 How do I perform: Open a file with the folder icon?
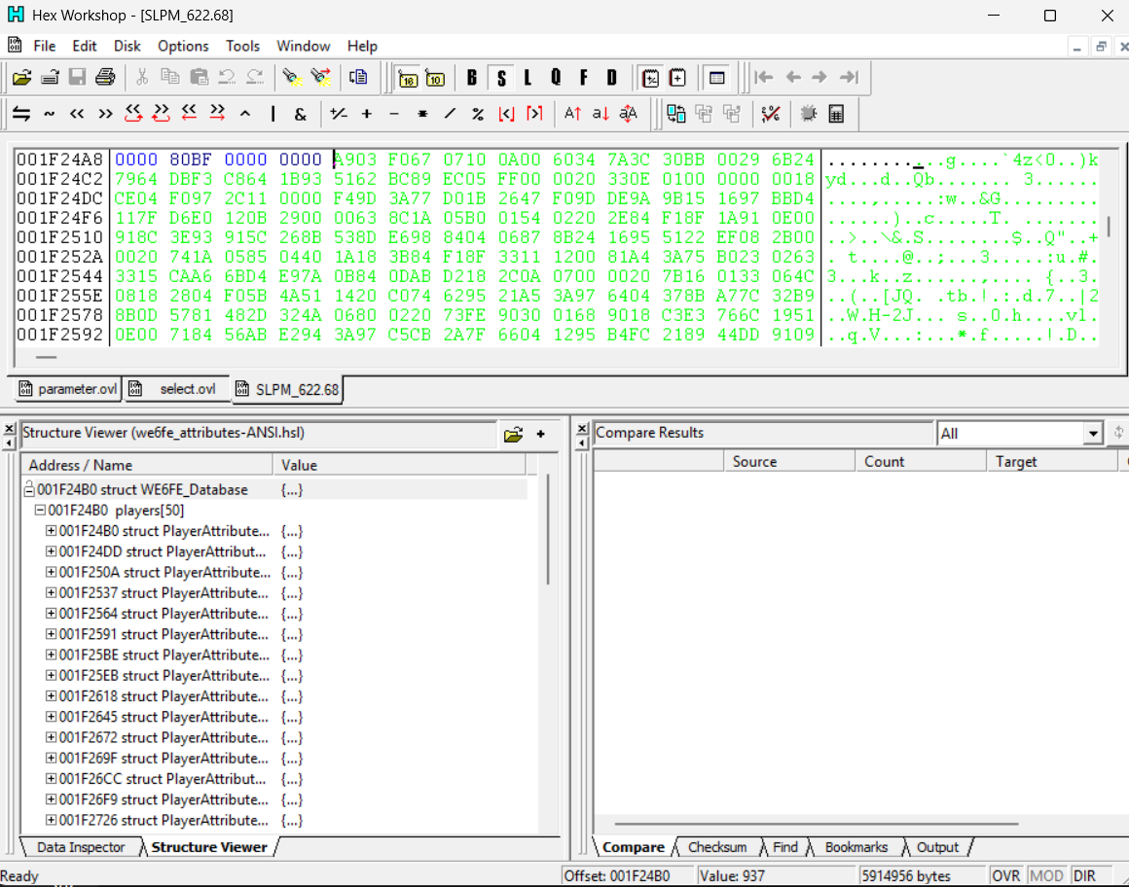coord(21,77)
